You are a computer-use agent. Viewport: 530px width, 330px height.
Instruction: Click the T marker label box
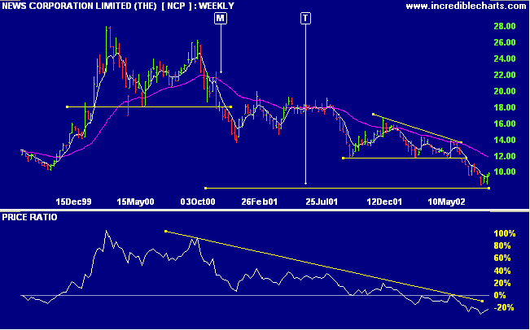pos(305,18)
